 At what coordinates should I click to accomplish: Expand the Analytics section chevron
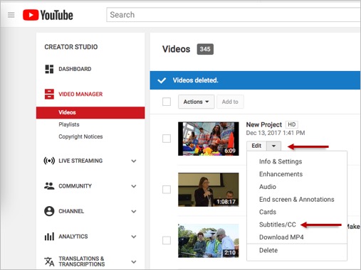click(x=134, y=237)
